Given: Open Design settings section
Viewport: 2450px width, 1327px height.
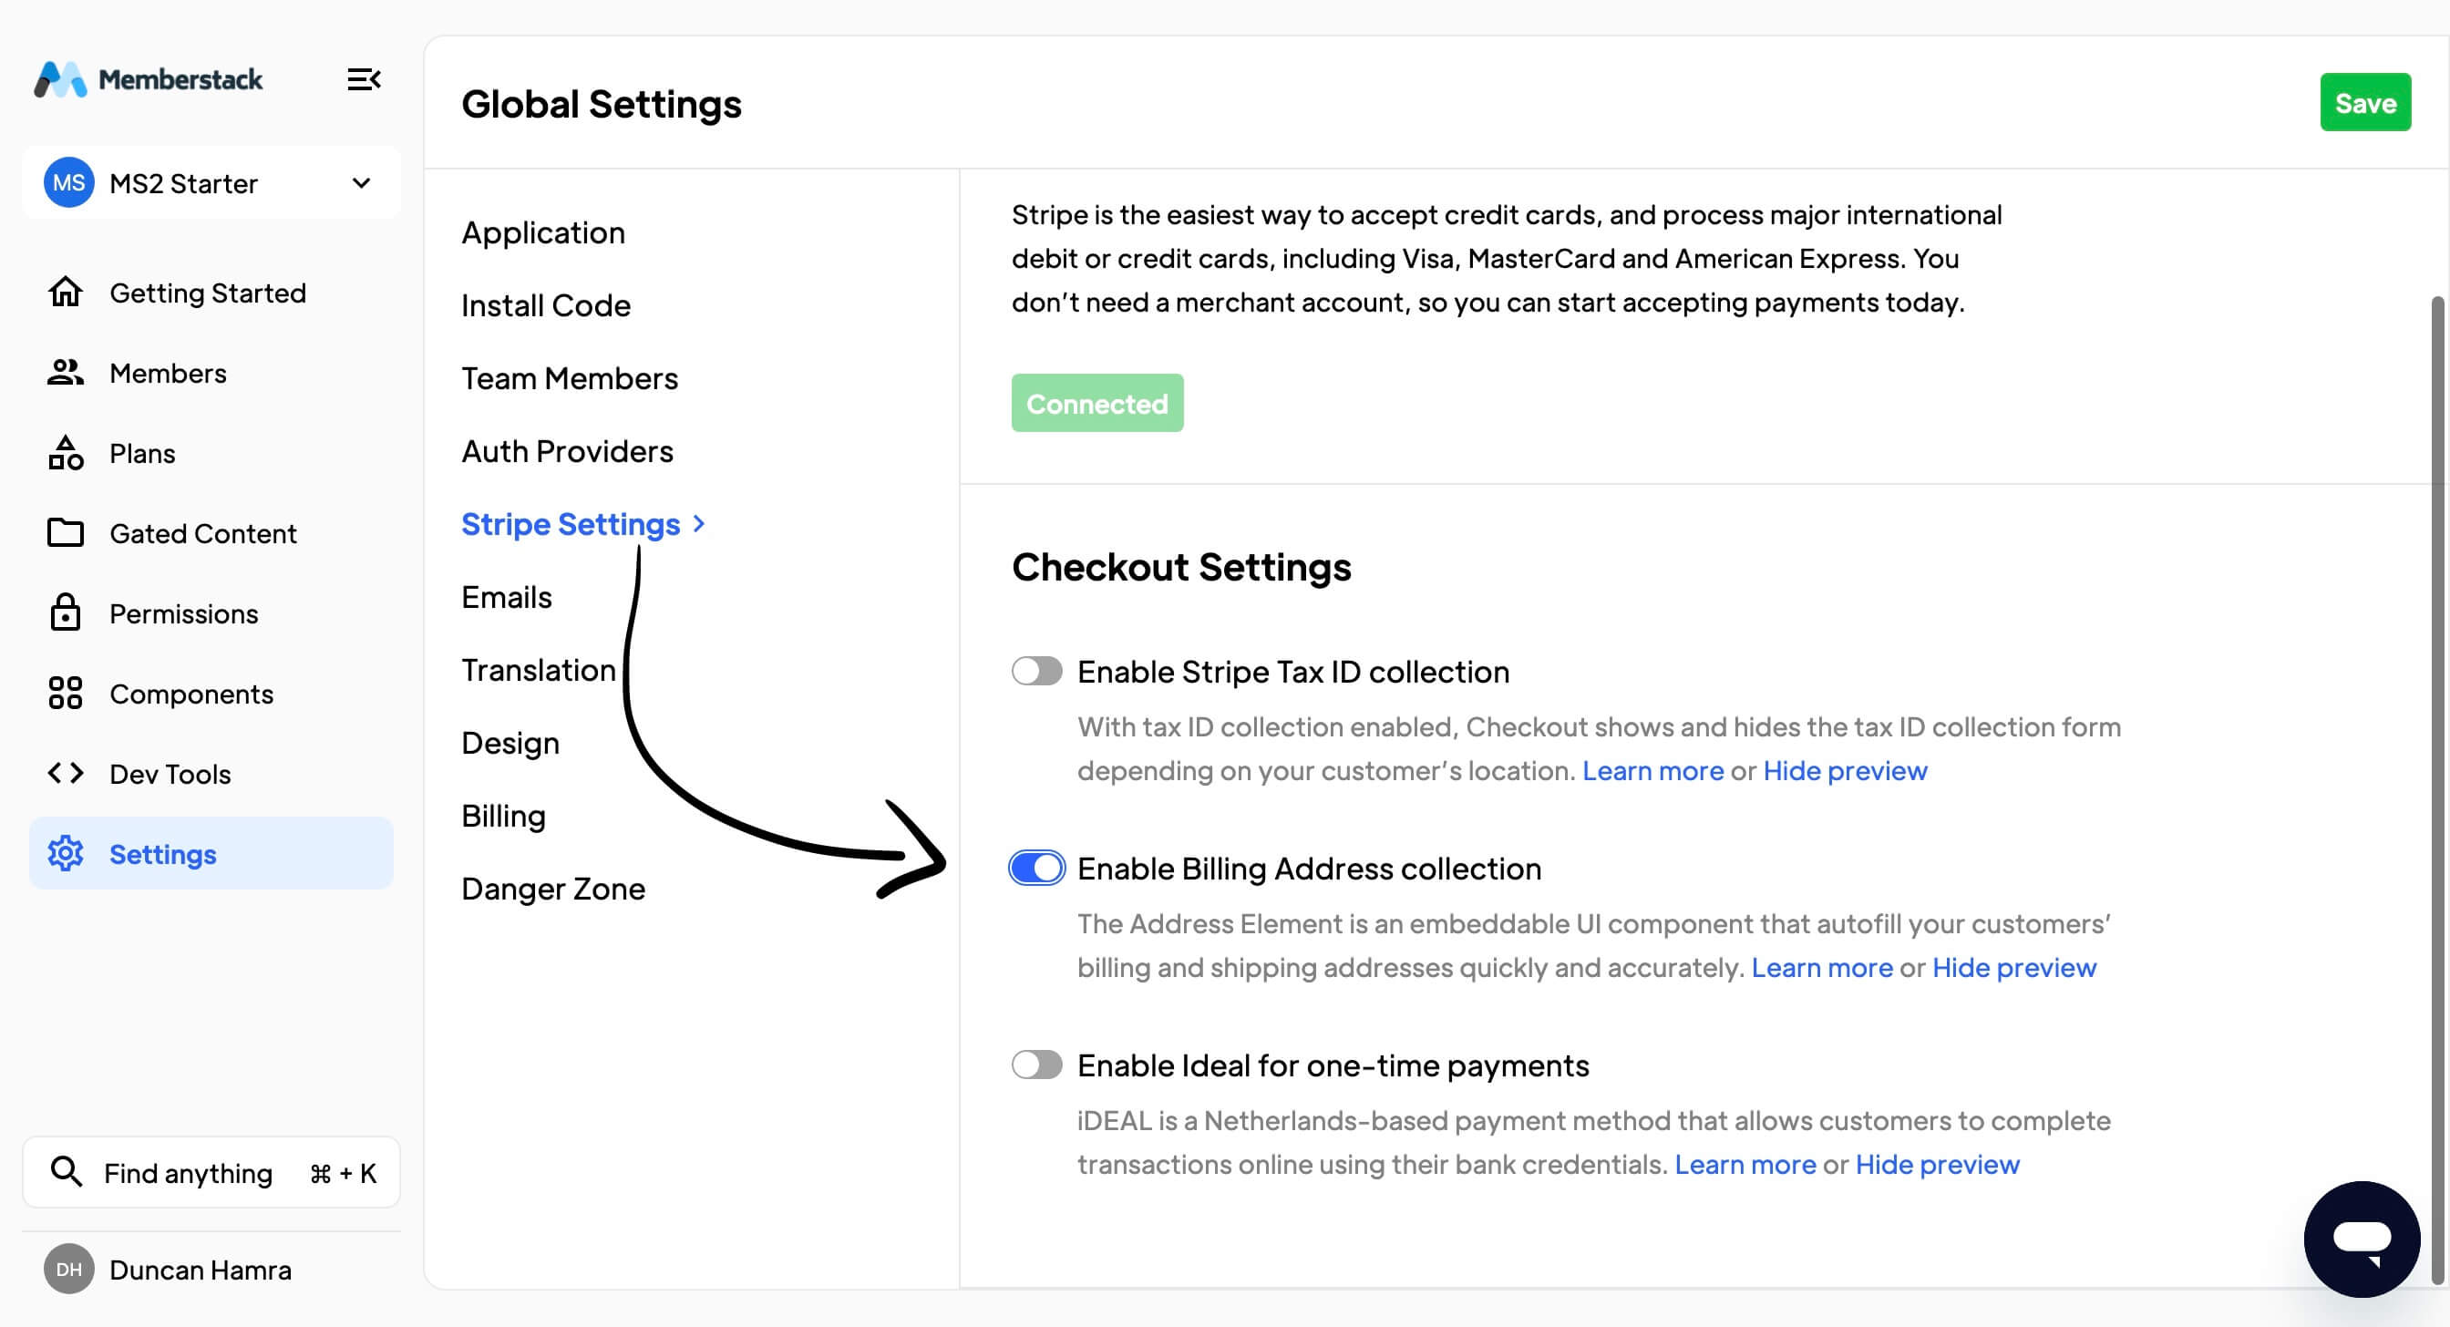Looking at the screenshot, I should [x=510, y=743].
